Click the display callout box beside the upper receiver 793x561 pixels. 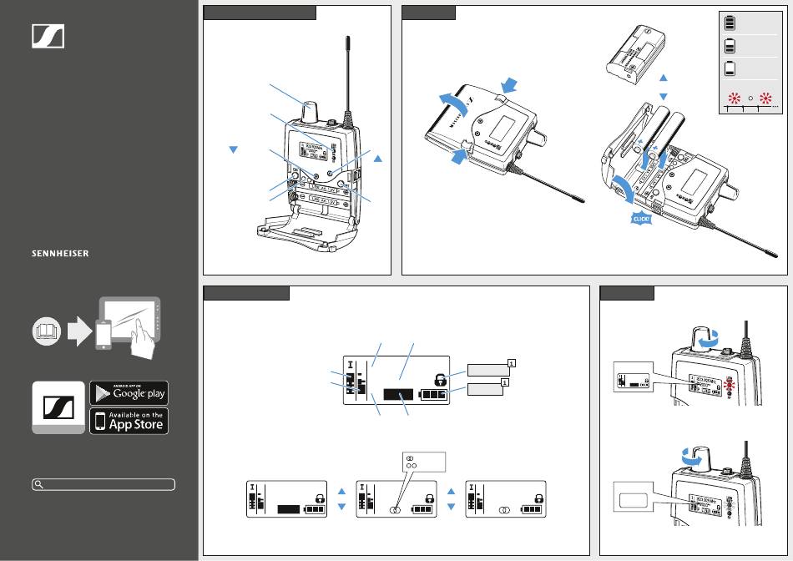634,378
